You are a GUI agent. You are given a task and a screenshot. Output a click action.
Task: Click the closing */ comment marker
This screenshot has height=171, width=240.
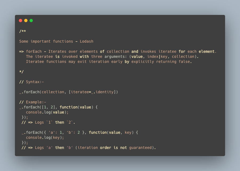point(21,72)
